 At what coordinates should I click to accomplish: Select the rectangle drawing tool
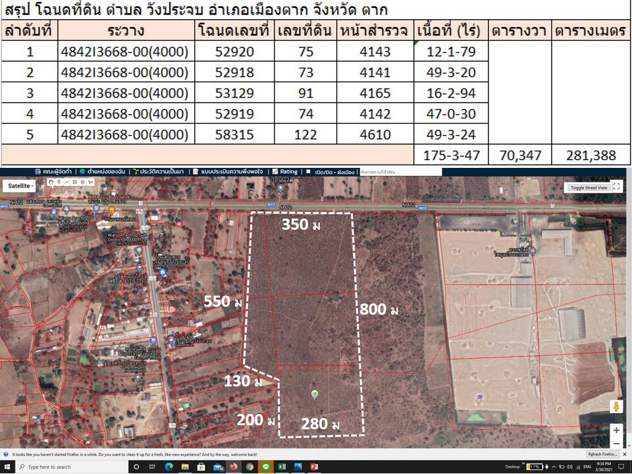[75, 182]
